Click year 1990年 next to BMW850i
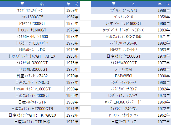Image resolution: width=171 pixels, height=125 pixels. coord(163,76)
